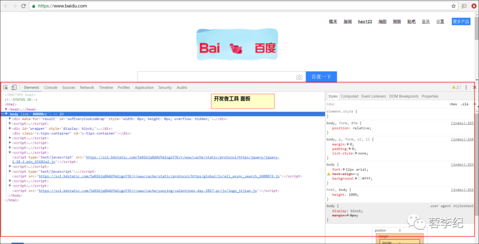Image resolution: width=479 pixels, height=244 pixels.
Task: Switch to the Timeline tab
Action: [106, 88]
